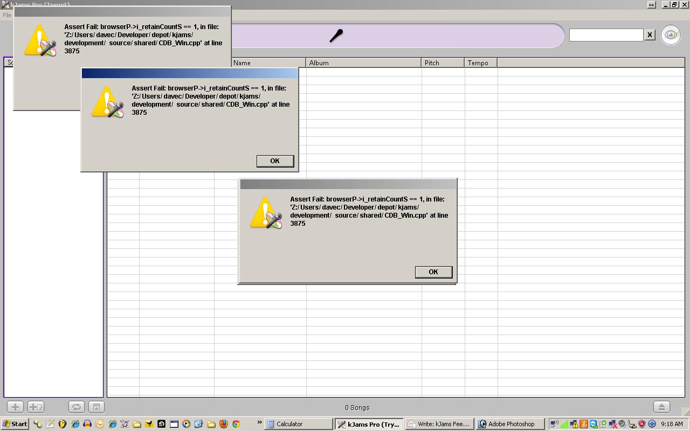Toggle the repeat loop button
This screenshot has height=431, width=690.
(77, 407)
